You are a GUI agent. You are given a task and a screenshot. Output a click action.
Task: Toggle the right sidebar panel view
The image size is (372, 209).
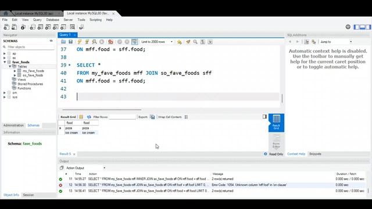click(368, 27)
